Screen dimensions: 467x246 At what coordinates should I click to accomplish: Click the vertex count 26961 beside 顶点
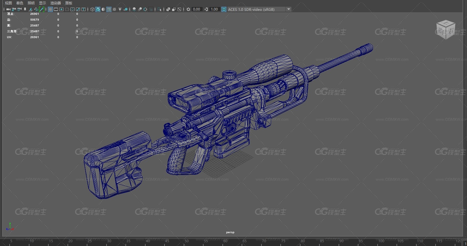[34, 14]
